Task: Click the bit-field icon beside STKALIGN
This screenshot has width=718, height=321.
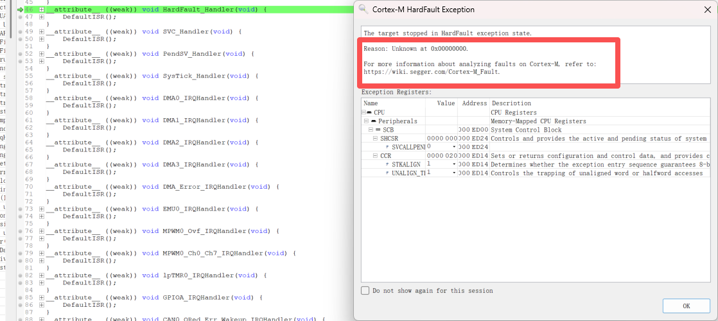Action: [387, 164]
